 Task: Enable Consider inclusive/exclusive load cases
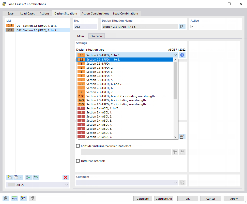[x=78, y=146]
